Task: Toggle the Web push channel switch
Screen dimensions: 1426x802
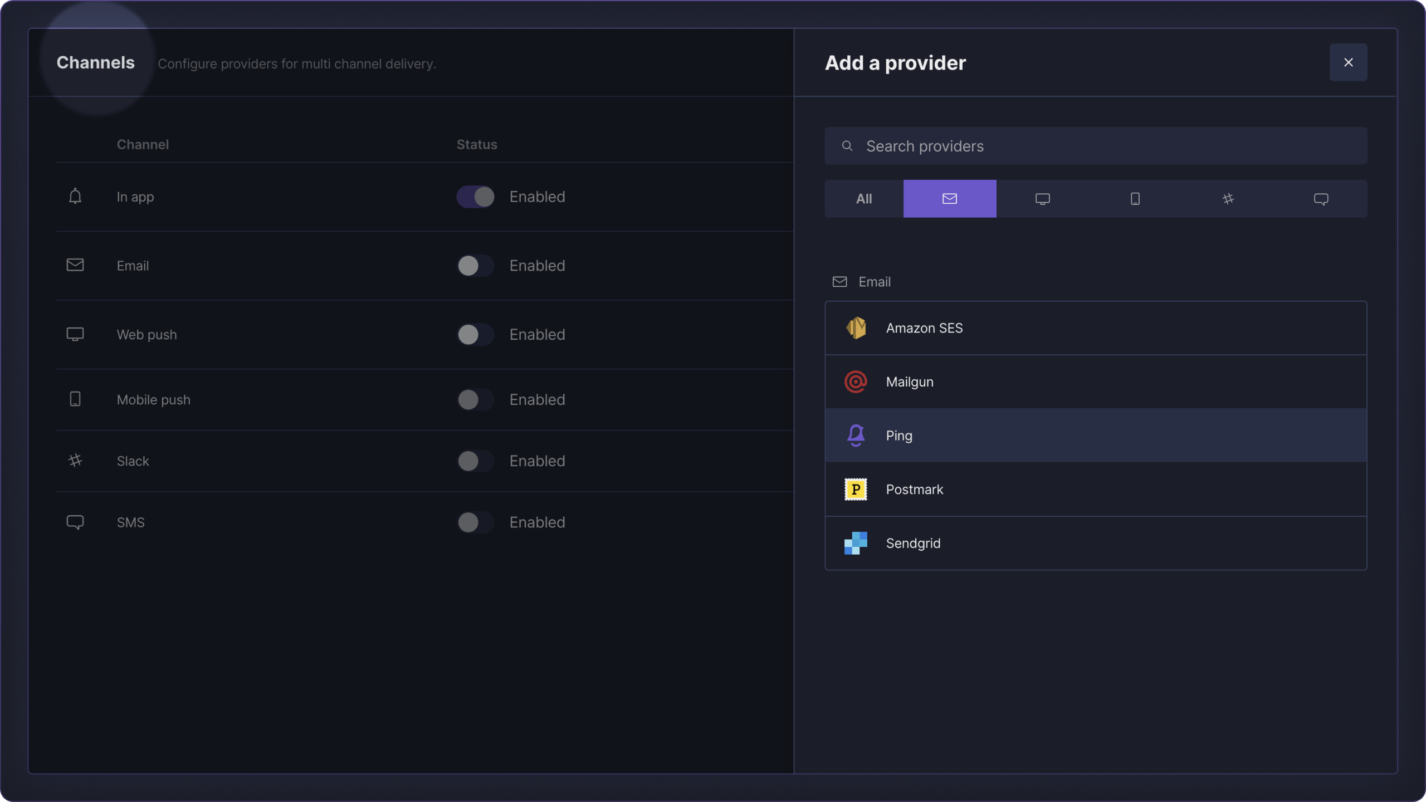Action: point(475,335)
